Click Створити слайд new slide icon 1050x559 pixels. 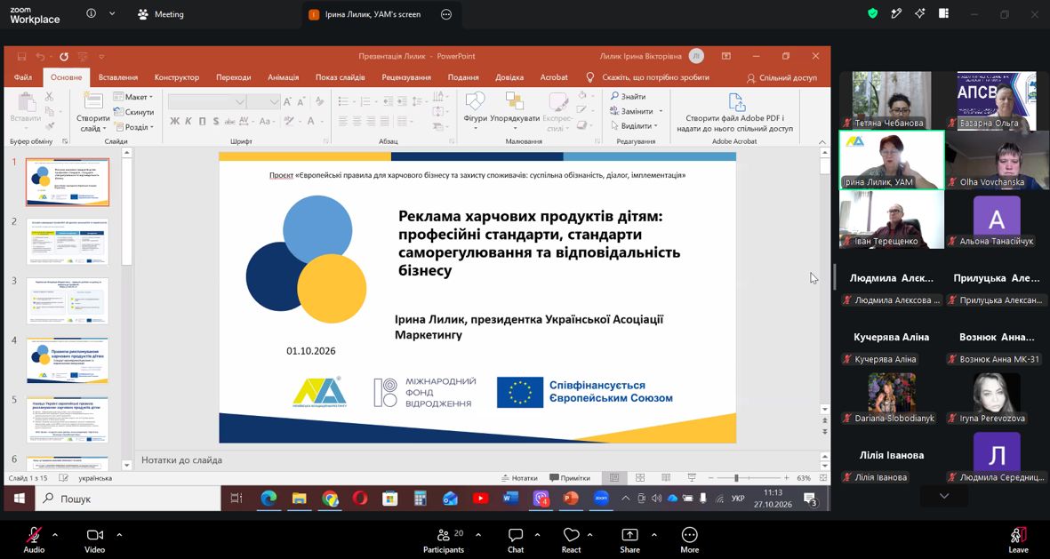pyautogui.click(x=92, y=101)
